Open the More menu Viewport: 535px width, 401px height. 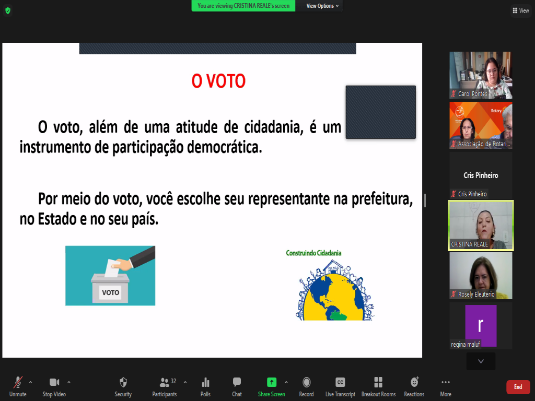pos(445,386)
